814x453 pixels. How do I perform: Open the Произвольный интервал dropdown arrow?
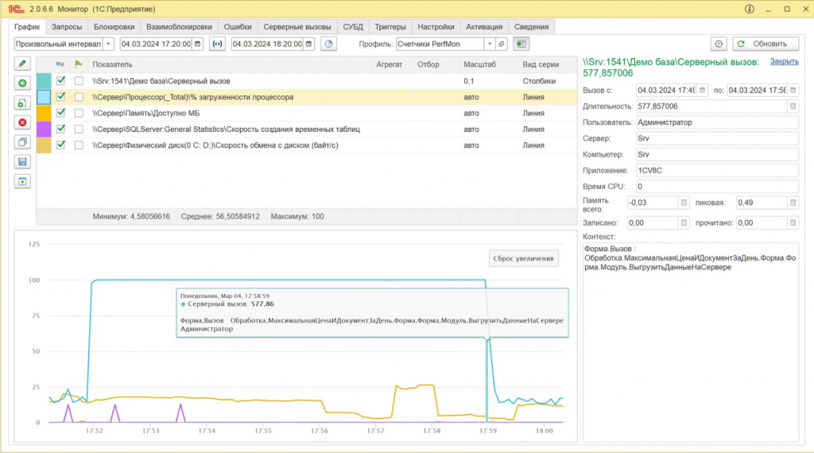108,44
